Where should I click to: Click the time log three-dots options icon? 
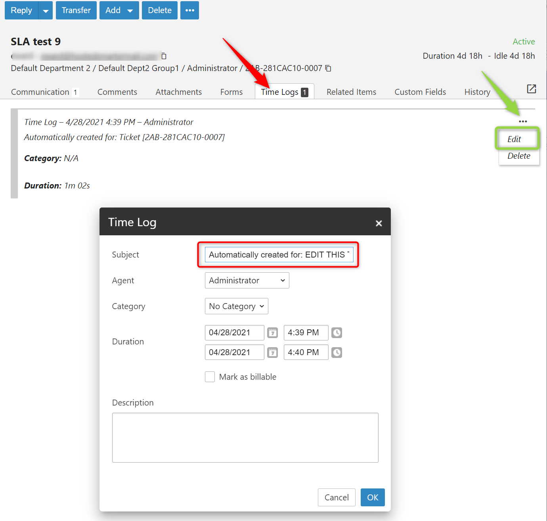coord(523,121)
